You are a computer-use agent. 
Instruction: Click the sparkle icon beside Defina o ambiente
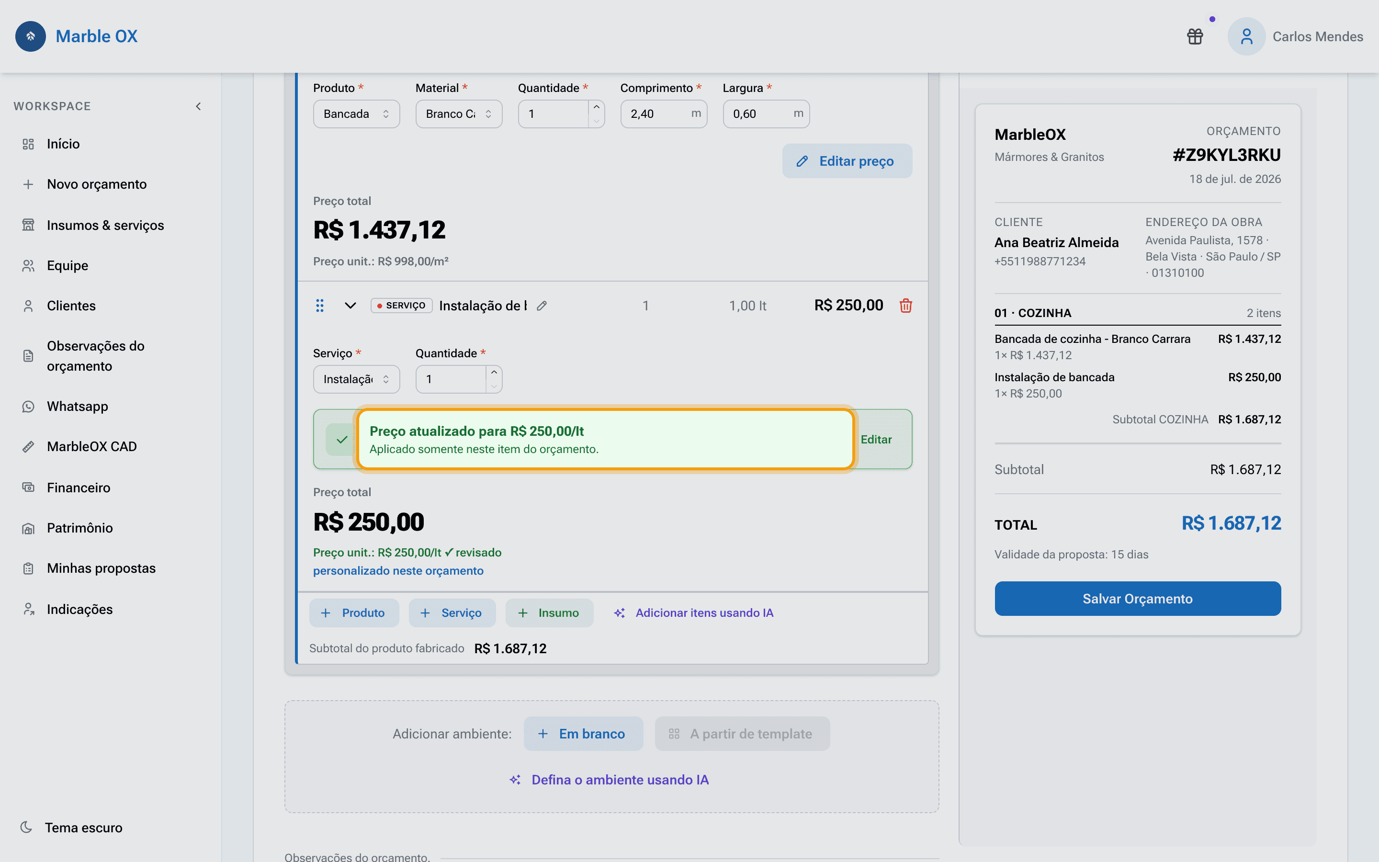click(515, 779)
